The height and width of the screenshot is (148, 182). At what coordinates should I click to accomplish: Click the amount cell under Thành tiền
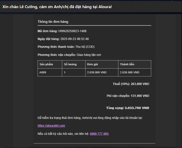click(x=130, y=72)
